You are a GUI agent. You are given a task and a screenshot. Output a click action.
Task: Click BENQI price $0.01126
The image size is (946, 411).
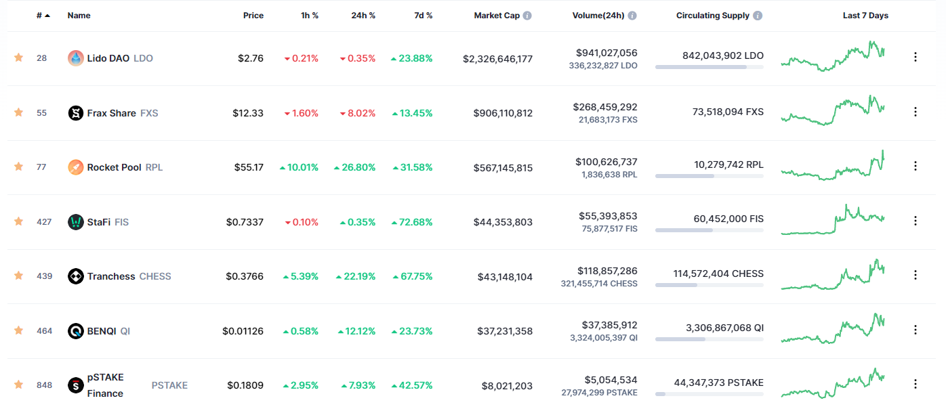[x=243, y=331]
